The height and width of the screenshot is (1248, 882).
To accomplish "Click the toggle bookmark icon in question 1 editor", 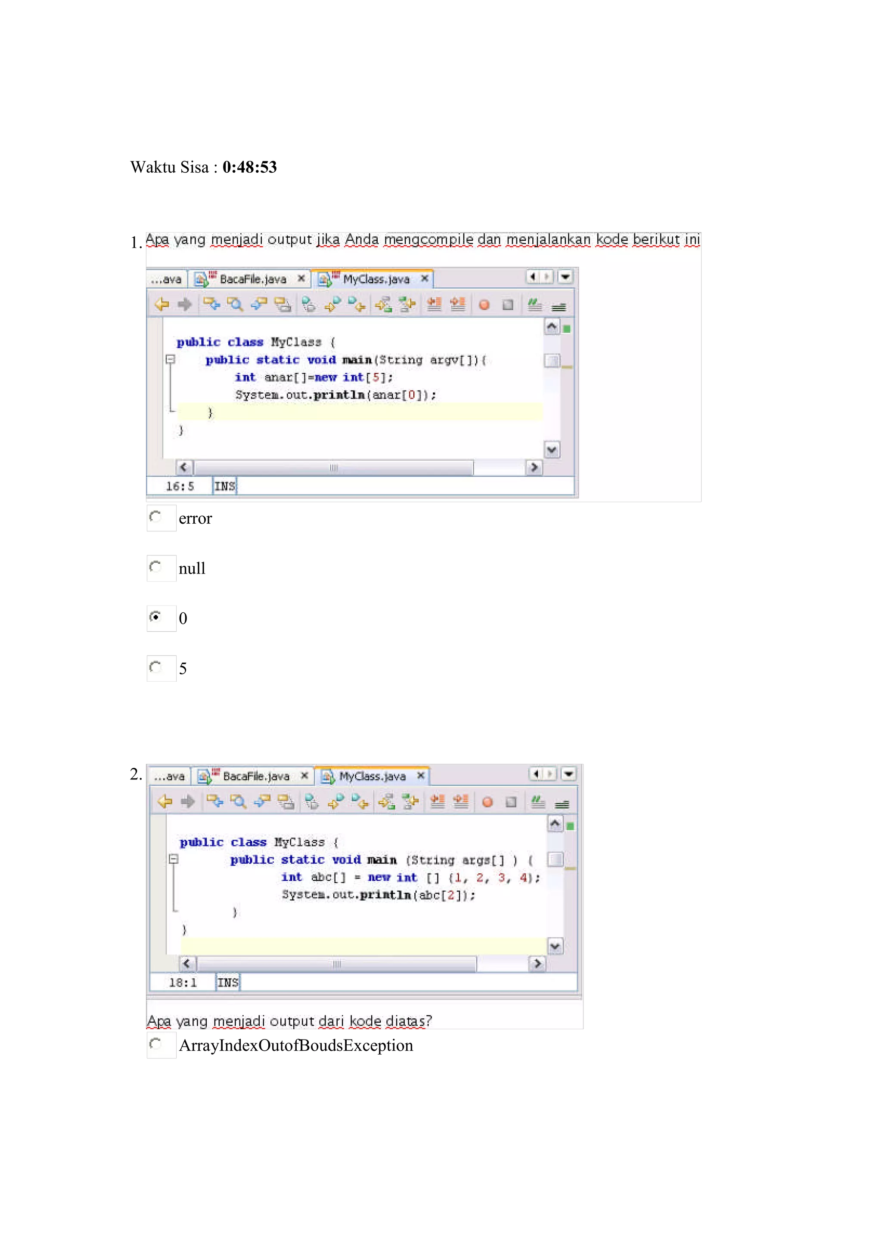I will pos(308,304).
